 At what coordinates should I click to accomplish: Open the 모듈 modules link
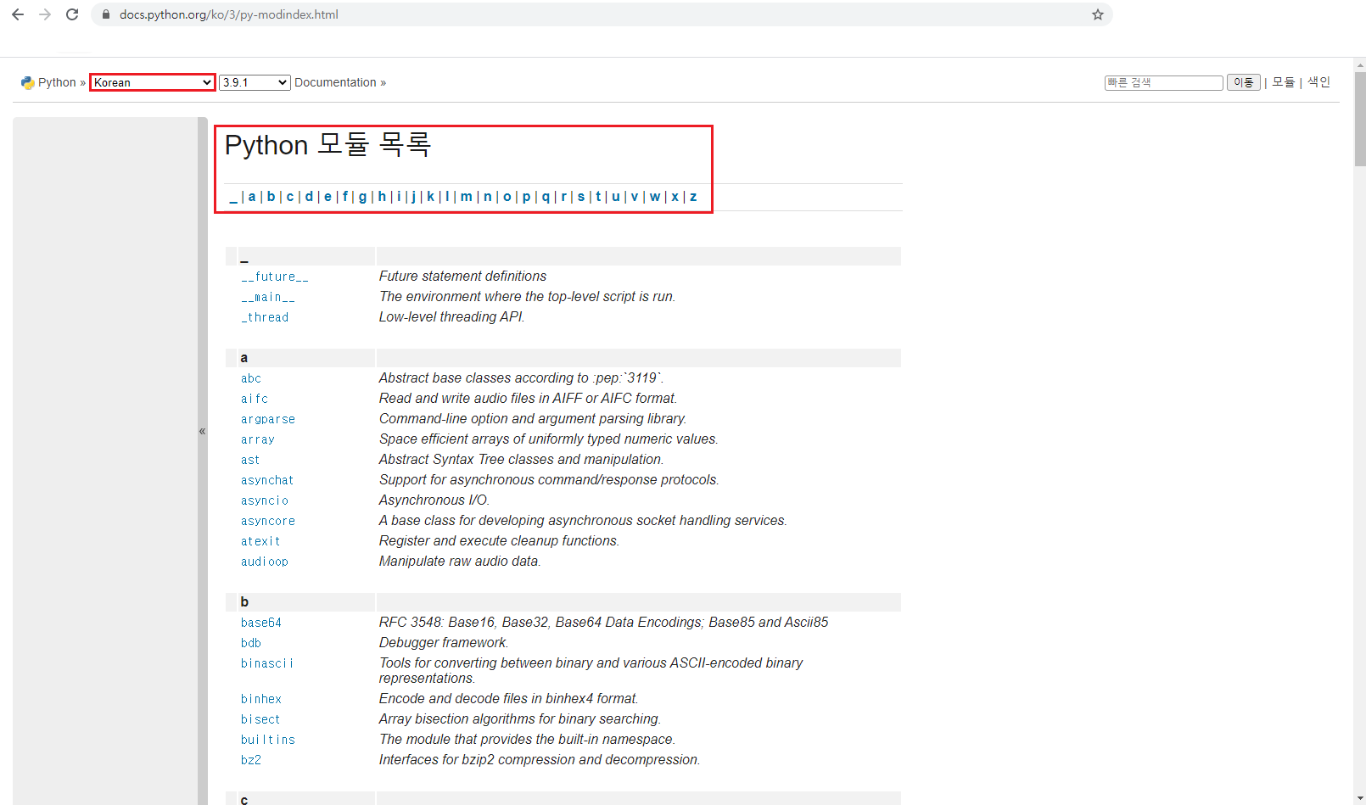pos(1283,82)
